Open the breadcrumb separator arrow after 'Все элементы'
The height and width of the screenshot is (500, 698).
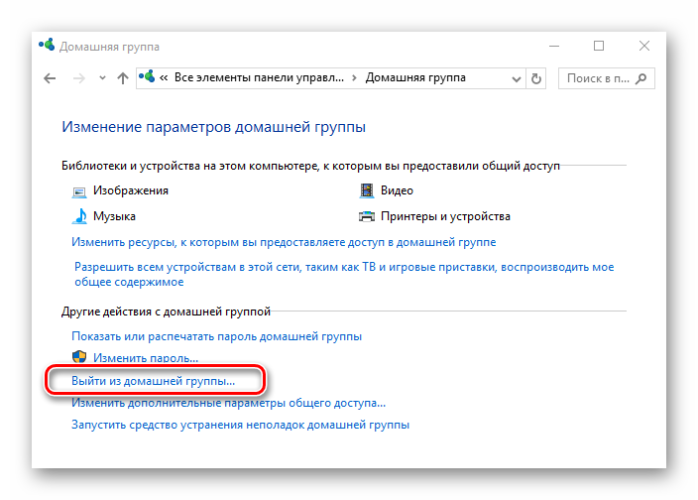(354, 78)
